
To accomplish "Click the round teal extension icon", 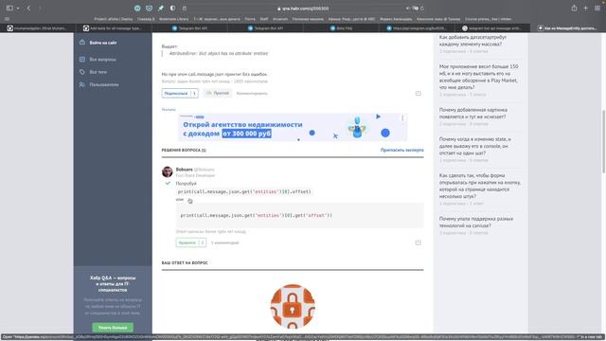I will point(137,8).
